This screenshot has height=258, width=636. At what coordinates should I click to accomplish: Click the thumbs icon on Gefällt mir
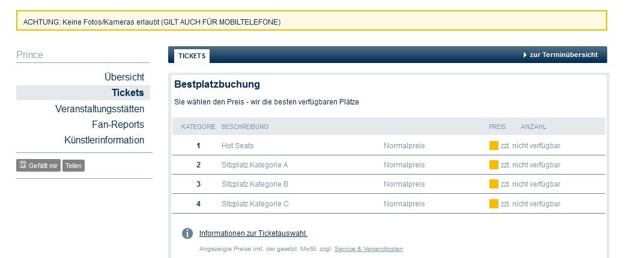23,165
